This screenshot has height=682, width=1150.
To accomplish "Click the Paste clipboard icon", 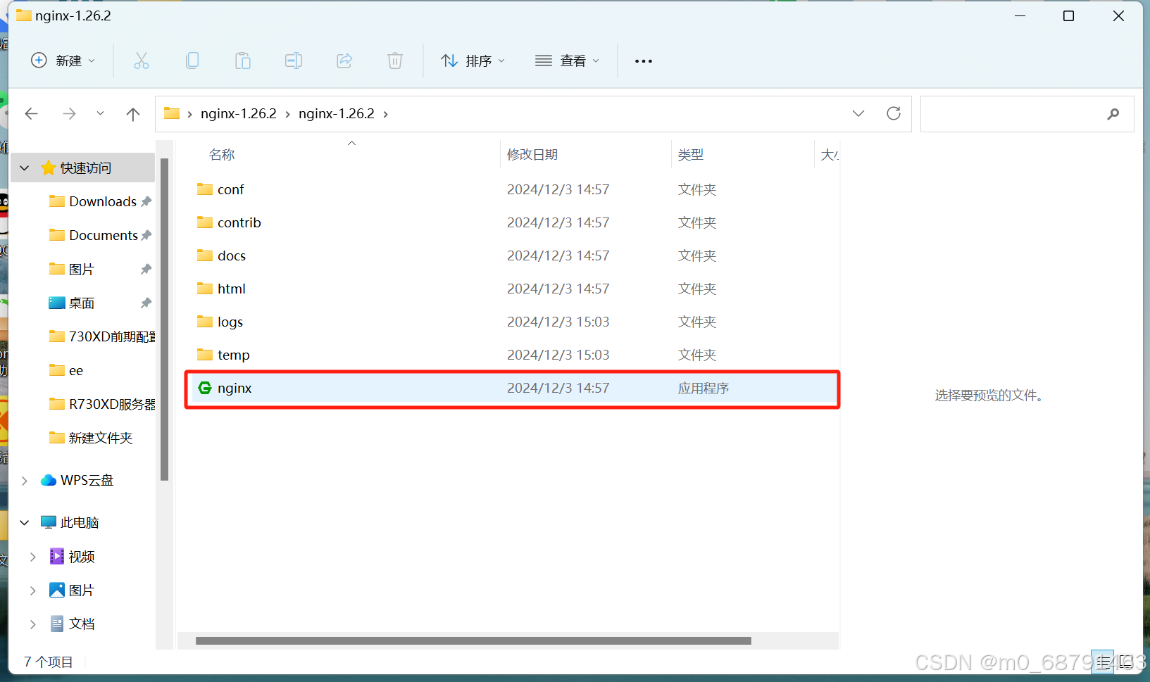I will point(243,61).
